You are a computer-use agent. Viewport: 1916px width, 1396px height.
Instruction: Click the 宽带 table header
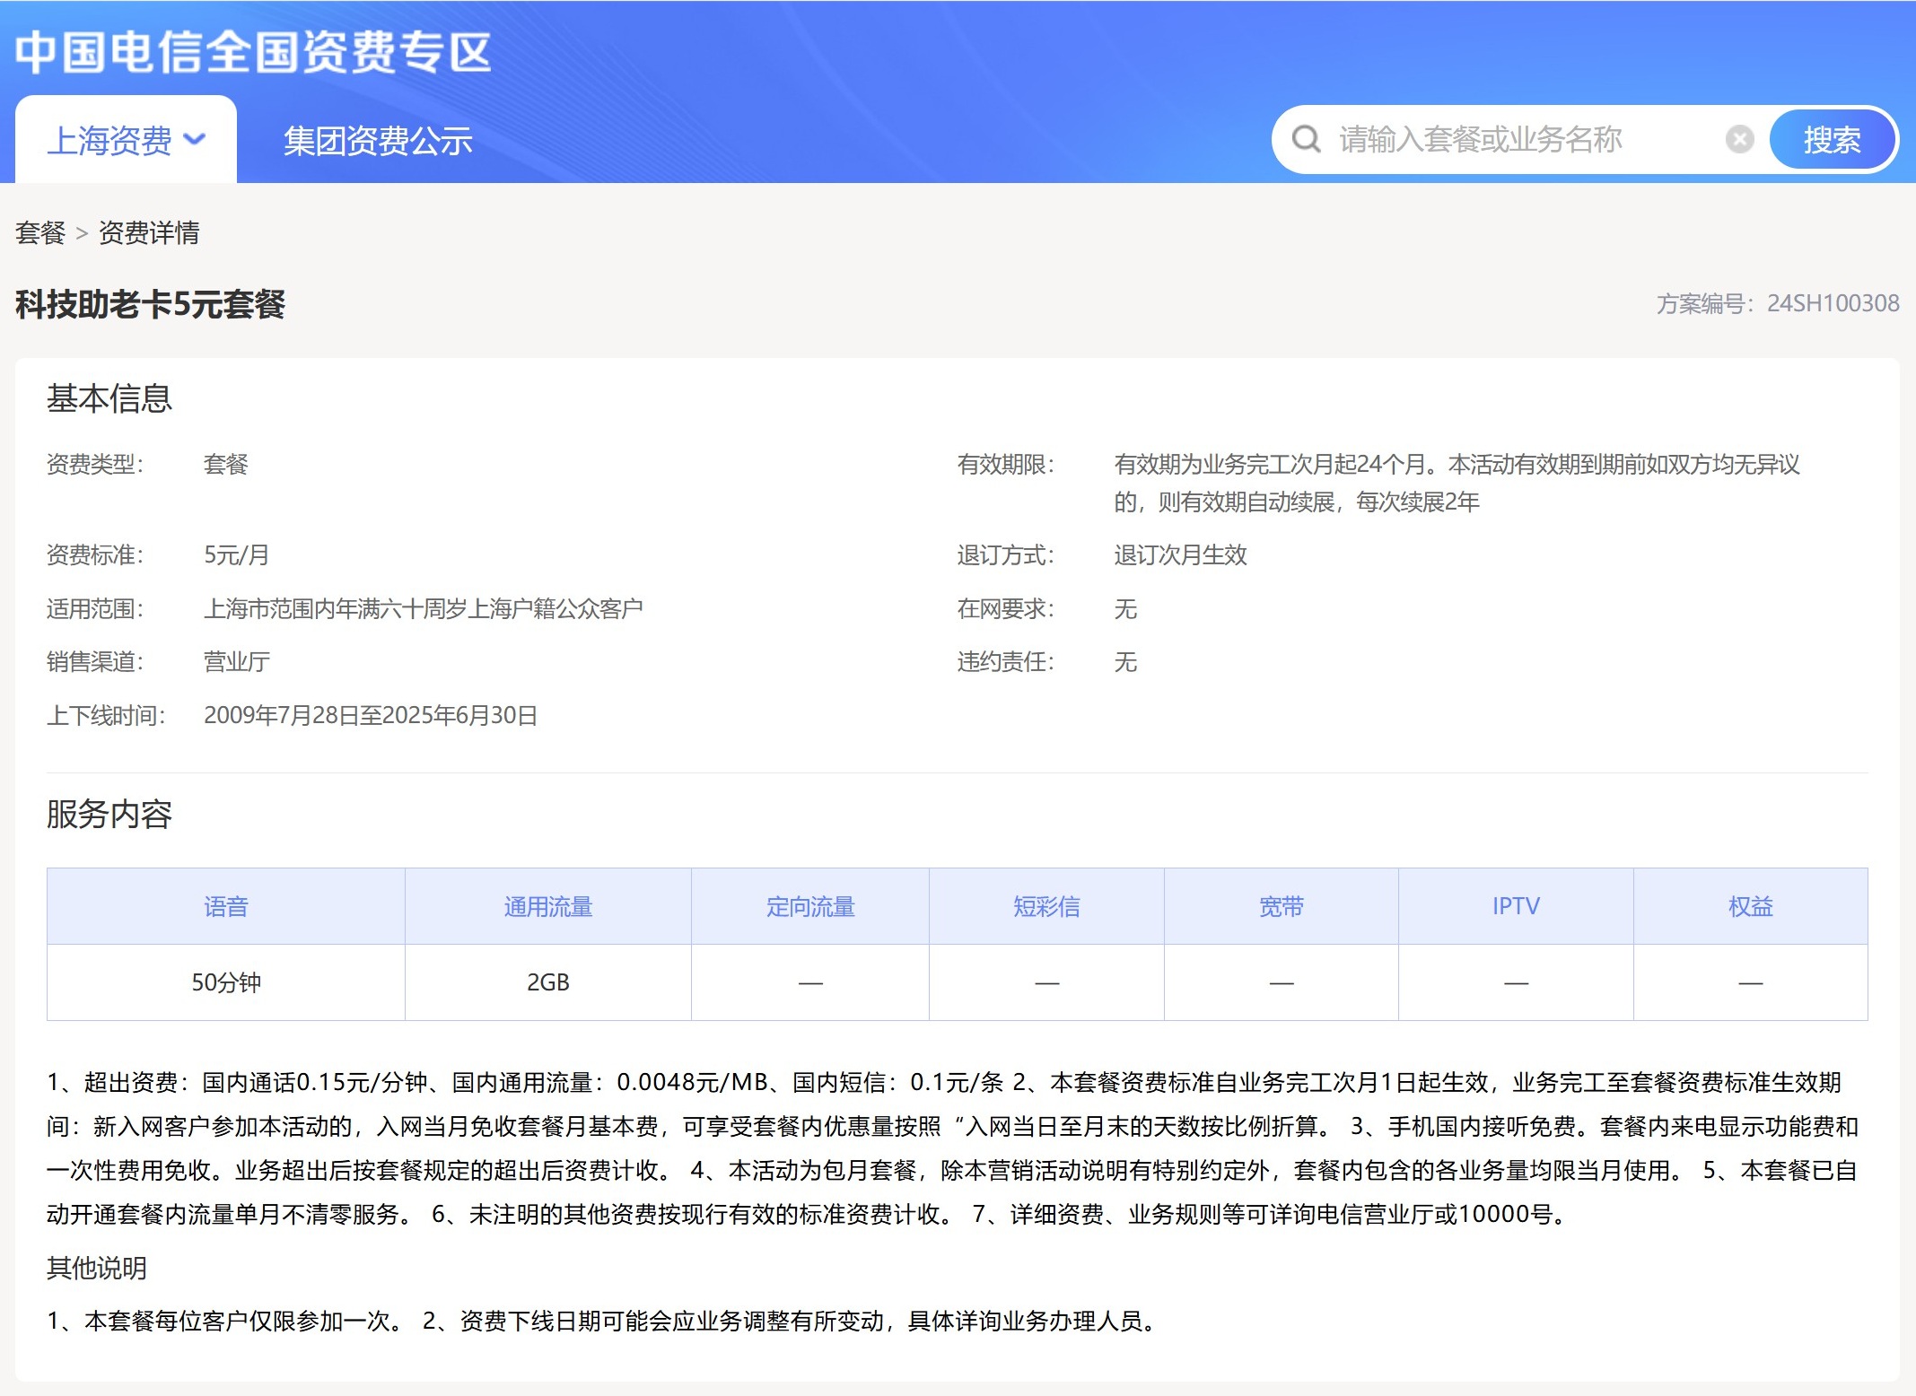[1282, 906]
